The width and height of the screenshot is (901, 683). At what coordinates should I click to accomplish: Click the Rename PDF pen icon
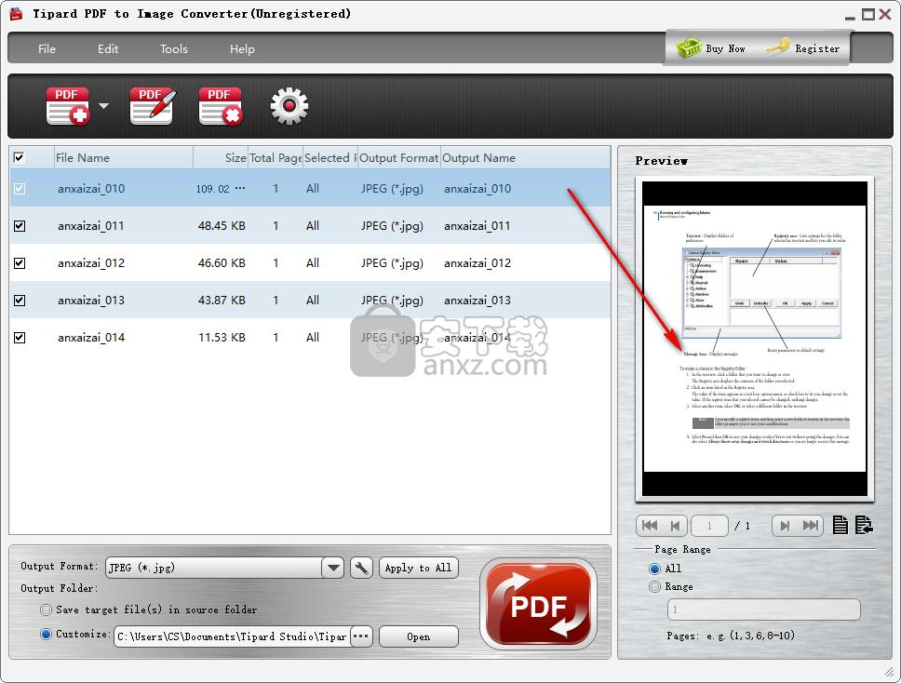tap(153, 106)
